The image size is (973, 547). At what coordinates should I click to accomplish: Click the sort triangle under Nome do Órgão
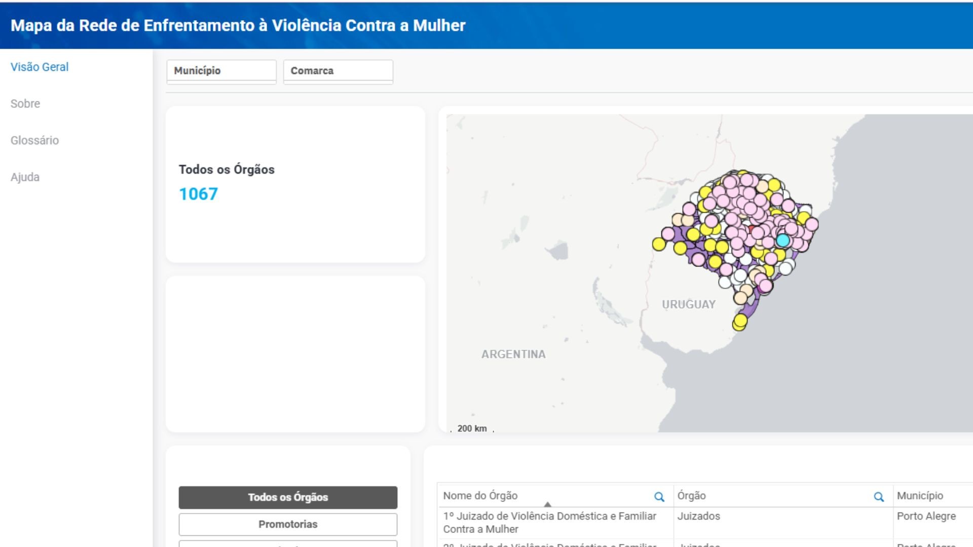547,504
